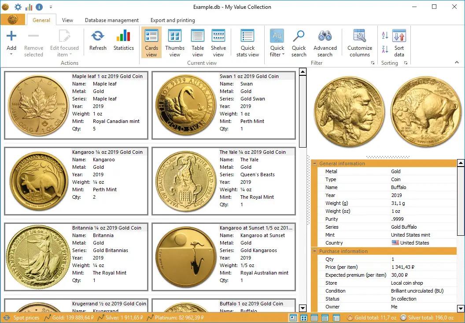This screenshot has height=323, width=465.
Task: Select the Maple leaf 1 oz coin card
Action: click(x=76, y=105)
